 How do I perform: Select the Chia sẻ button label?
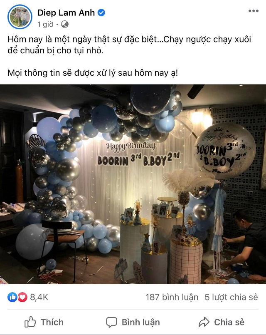[229, 322]
